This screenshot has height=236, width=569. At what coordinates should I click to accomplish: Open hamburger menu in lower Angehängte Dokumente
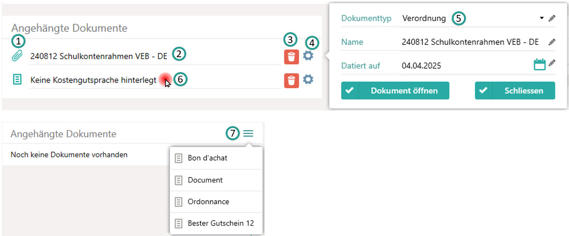[248, 133]
